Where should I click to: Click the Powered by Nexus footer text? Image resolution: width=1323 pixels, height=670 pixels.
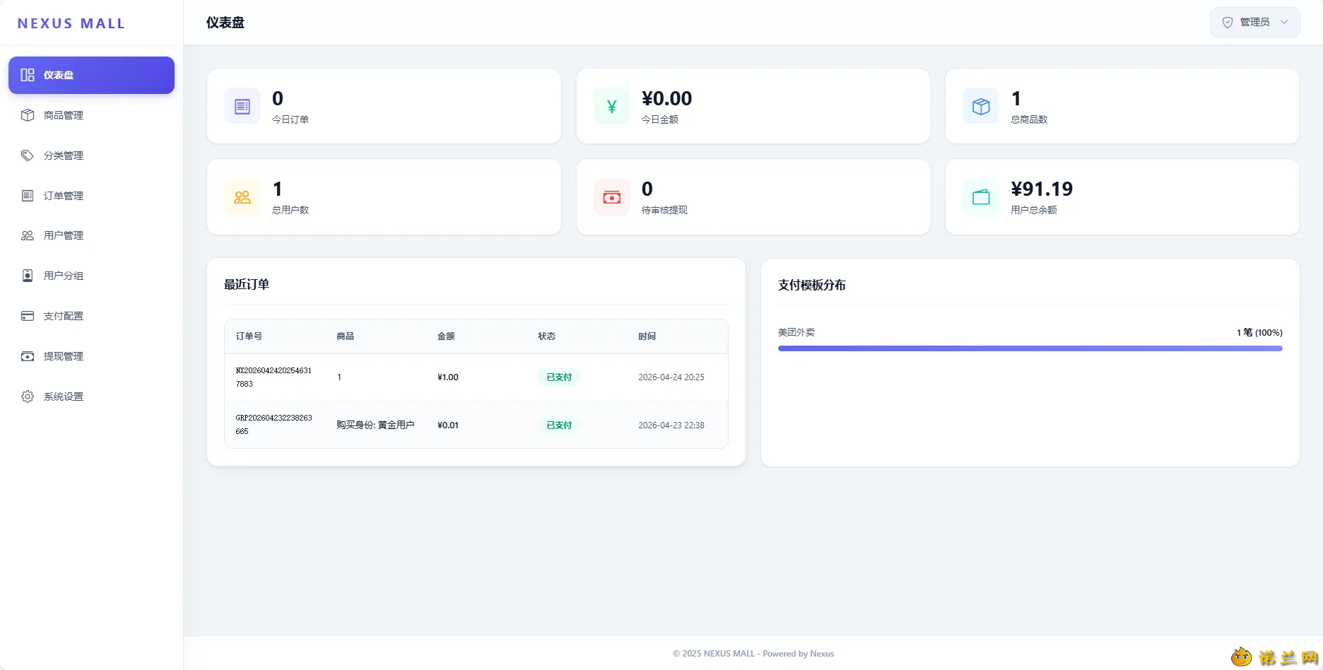[x=798, y=654]
